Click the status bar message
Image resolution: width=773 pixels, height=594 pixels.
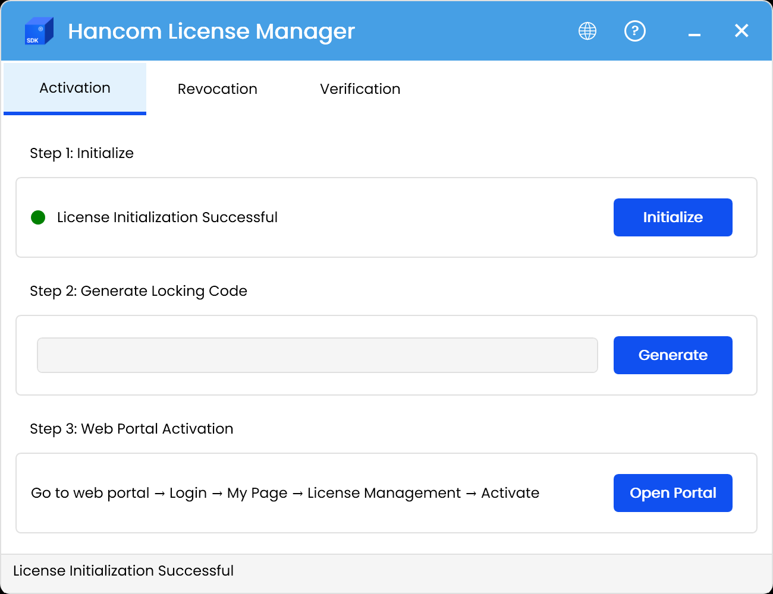coord(123,571)
